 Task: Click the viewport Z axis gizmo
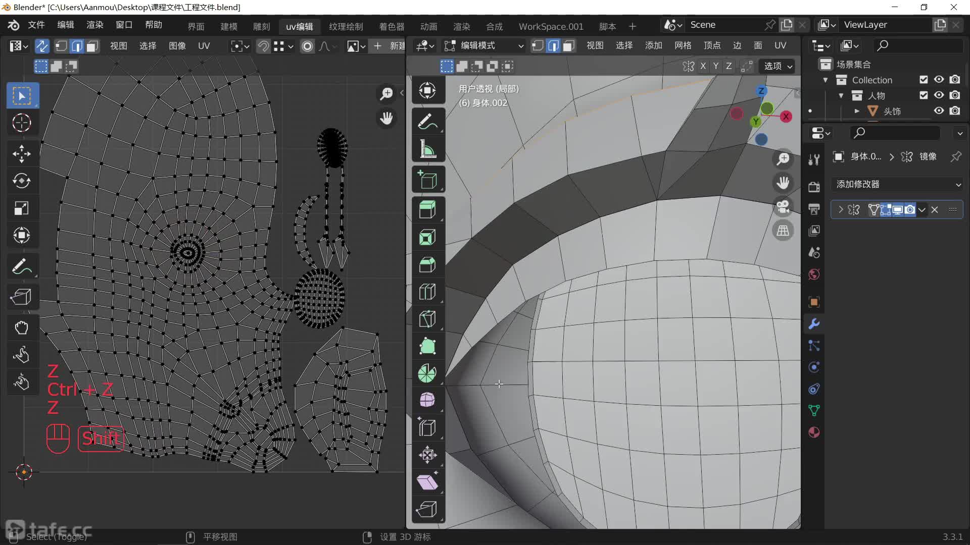pos(761,91)
